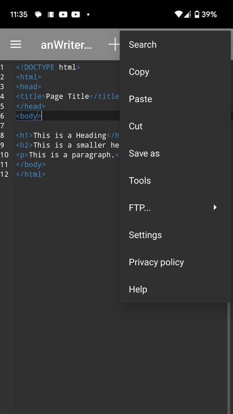View the Privacy policy entry
The width and height of the screenshot is (233, 414).
tap(175, 262)
